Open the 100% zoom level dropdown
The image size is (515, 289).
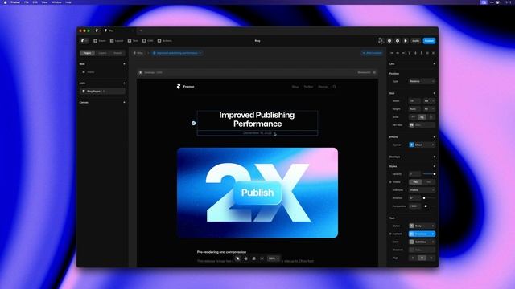[274, 258]
